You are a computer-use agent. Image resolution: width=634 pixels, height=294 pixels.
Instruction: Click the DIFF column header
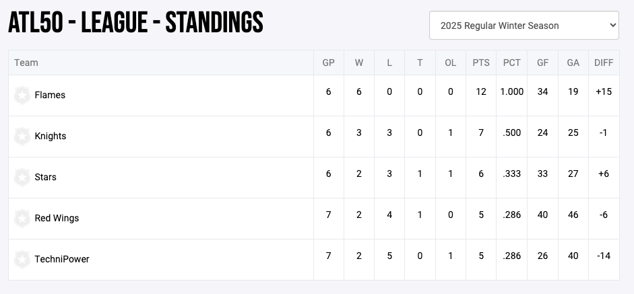[604, 63]
